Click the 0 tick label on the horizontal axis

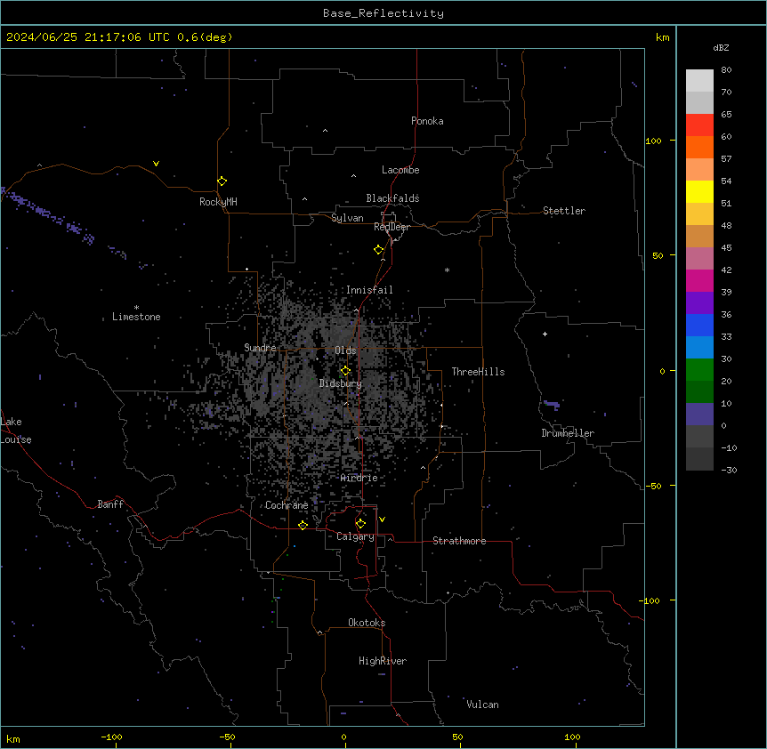343,737
